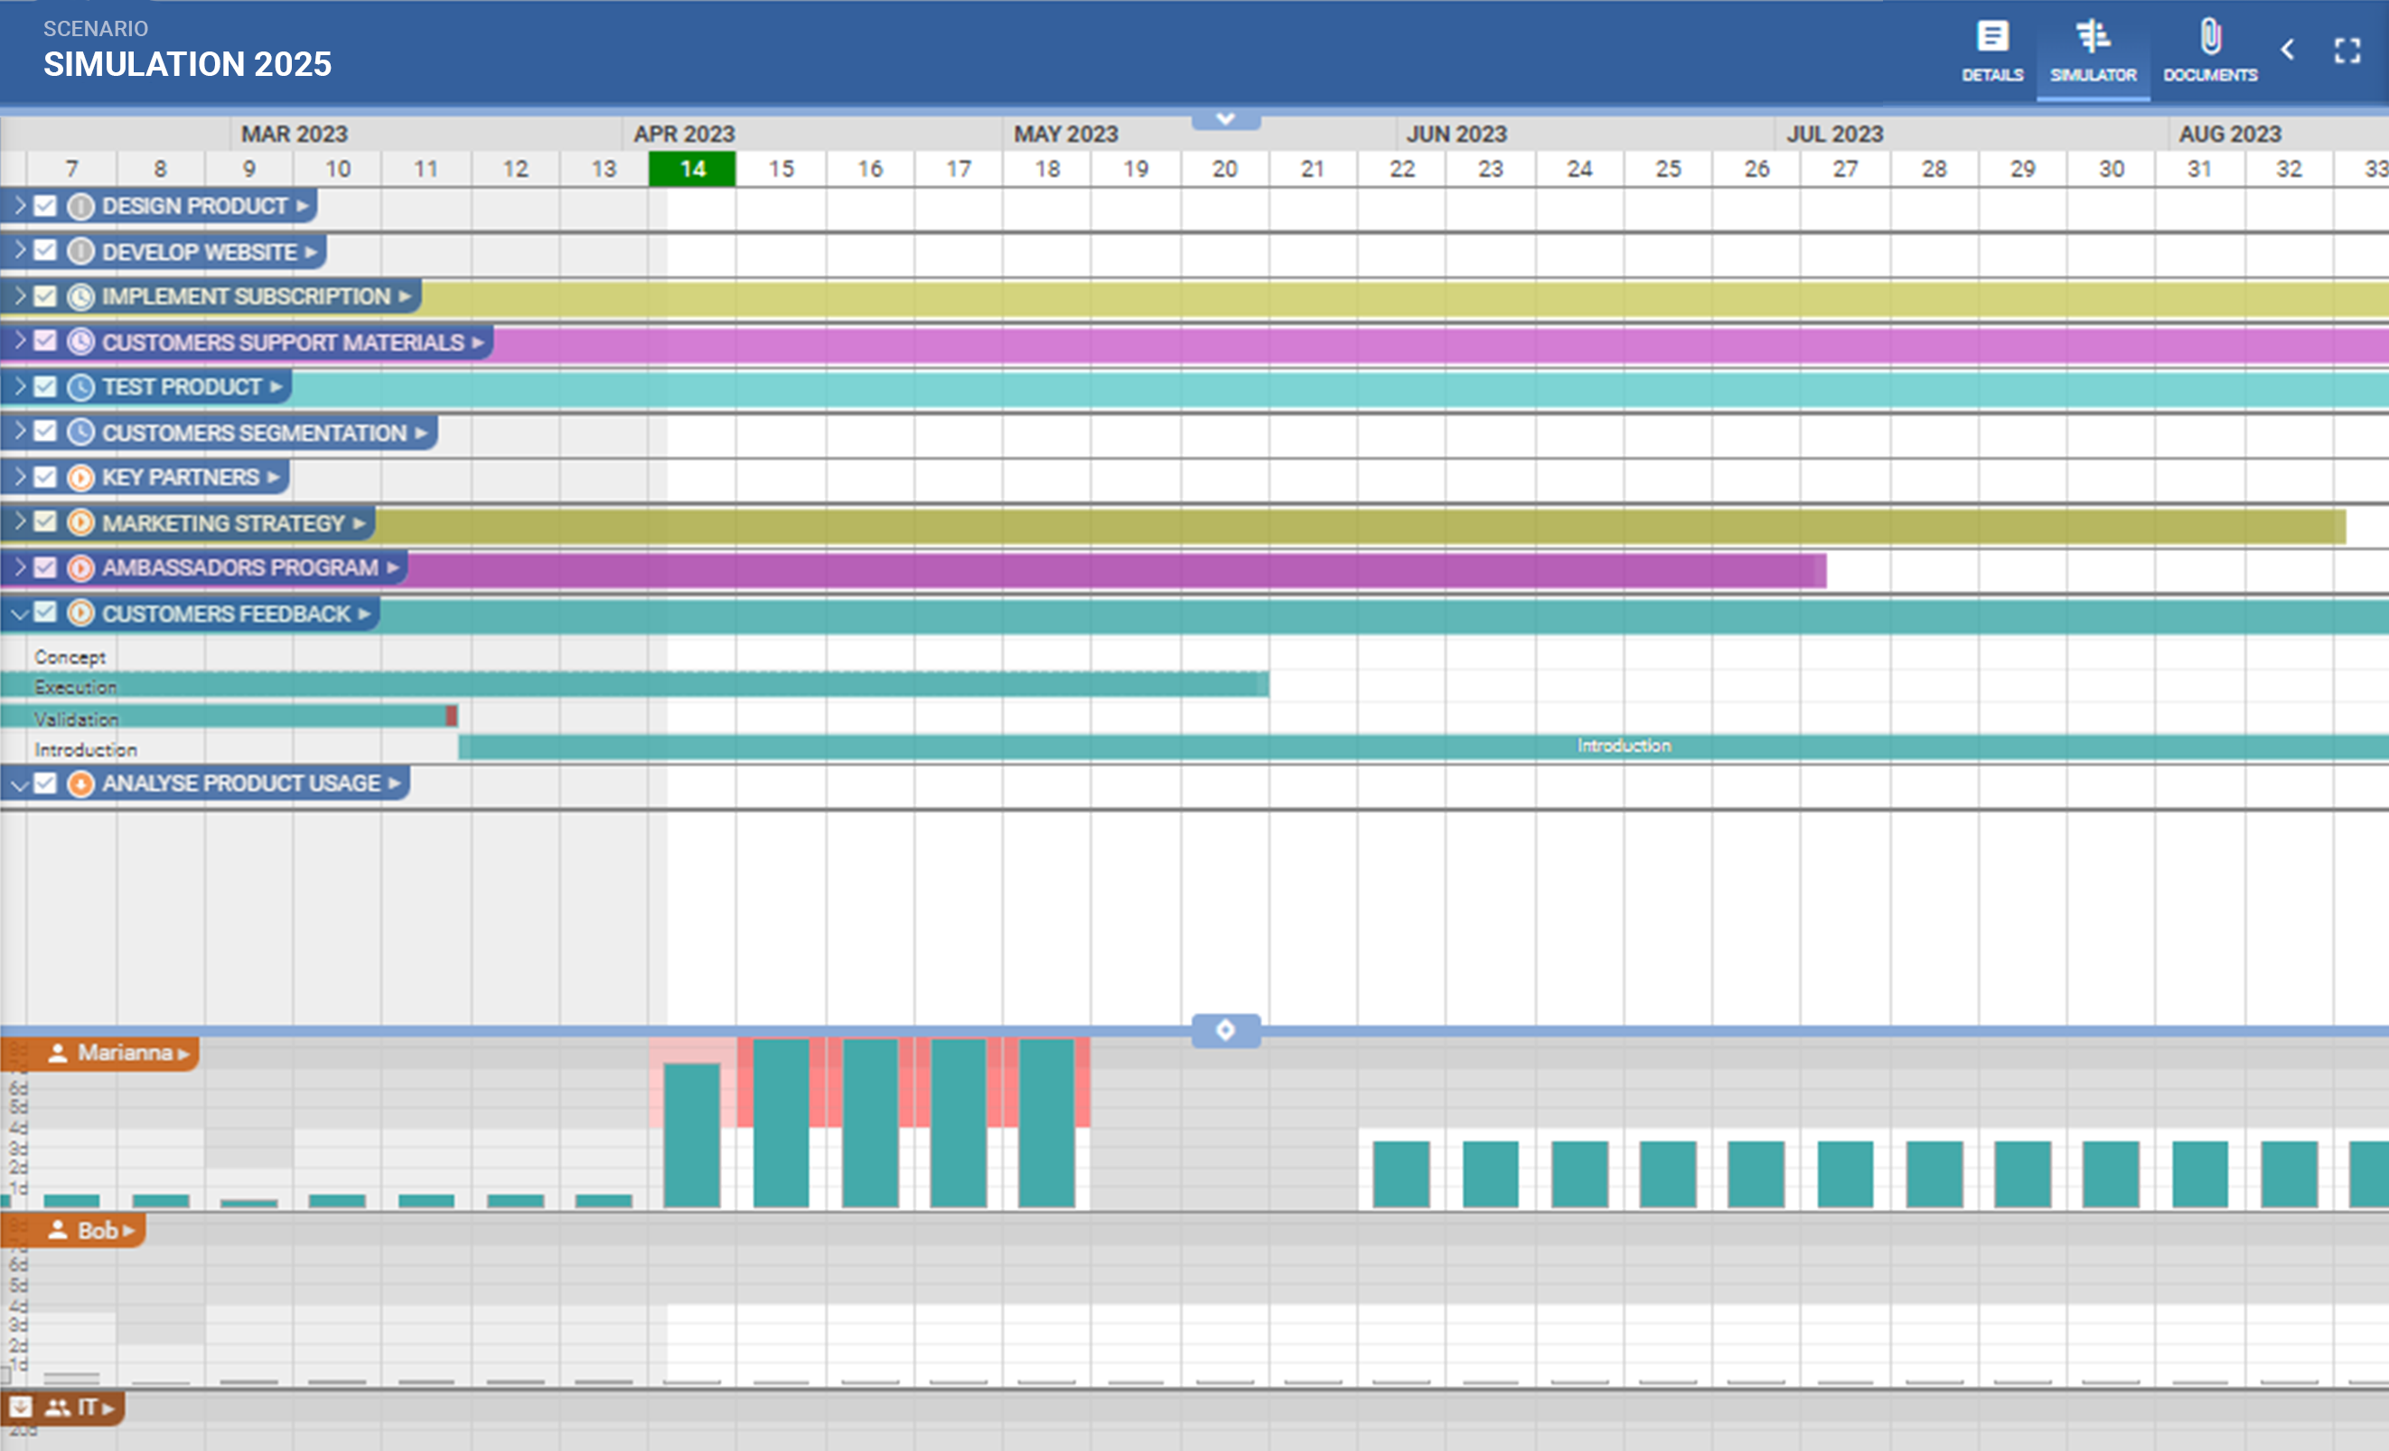The width and height of the screenshot is (2389, 1451).
Task: Open the Details view icon
Action: [1991, 51]
